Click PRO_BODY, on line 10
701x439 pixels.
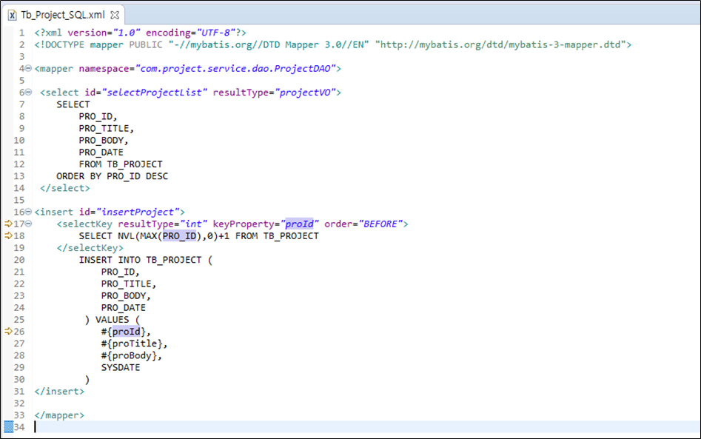104,140
